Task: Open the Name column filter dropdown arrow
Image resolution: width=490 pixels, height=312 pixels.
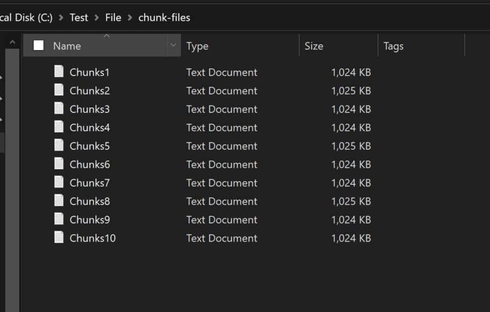Action: [x=173, y=46]
